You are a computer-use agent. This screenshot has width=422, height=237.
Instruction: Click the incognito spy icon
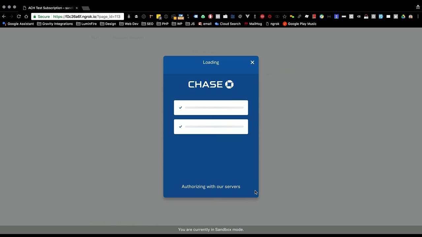click(418, 7)
